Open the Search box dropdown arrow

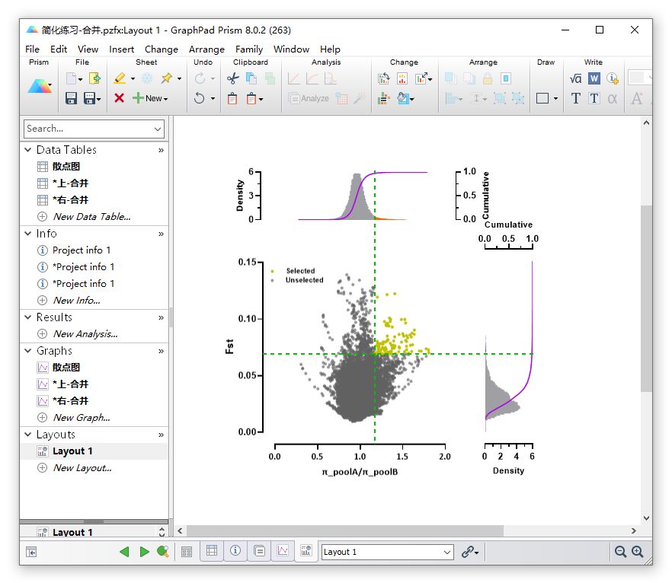coord(158,129)
